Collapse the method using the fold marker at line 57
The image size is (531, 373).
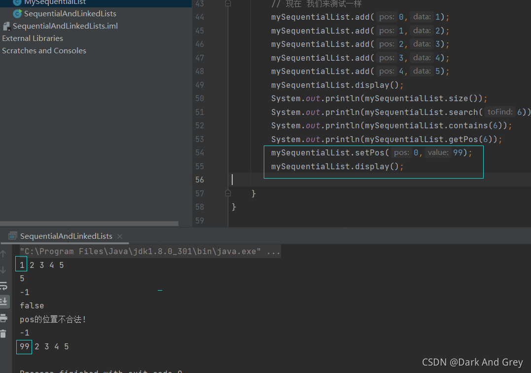[x=228, y=193]
